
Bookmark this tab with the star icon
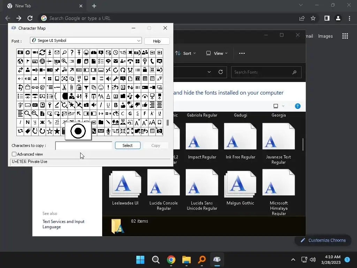(x=313, y=18)
